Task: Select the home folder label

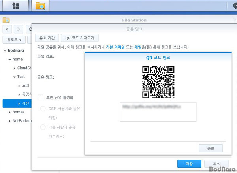Action: click(17, 59)
